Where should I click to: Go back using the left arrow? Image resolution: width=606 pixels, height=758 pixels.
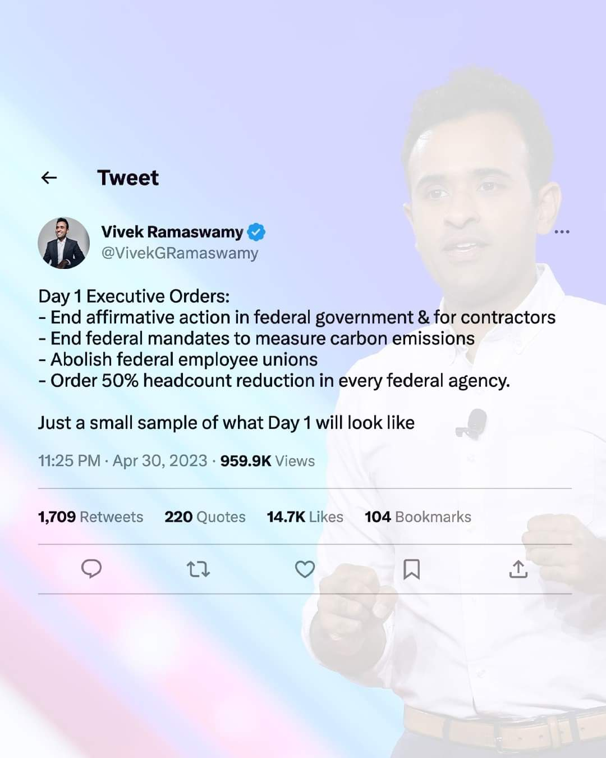(49, 178)
